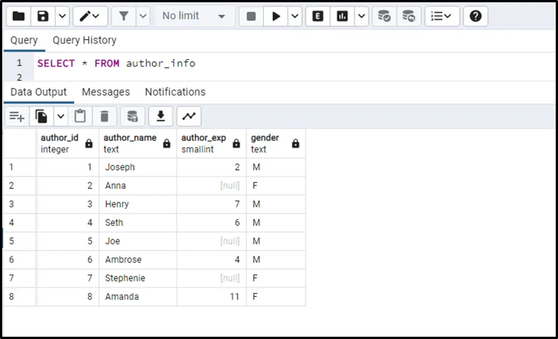Click the Save File disk icon
The width and height of the screenshot is (558, 339).
tap(43, 16)
